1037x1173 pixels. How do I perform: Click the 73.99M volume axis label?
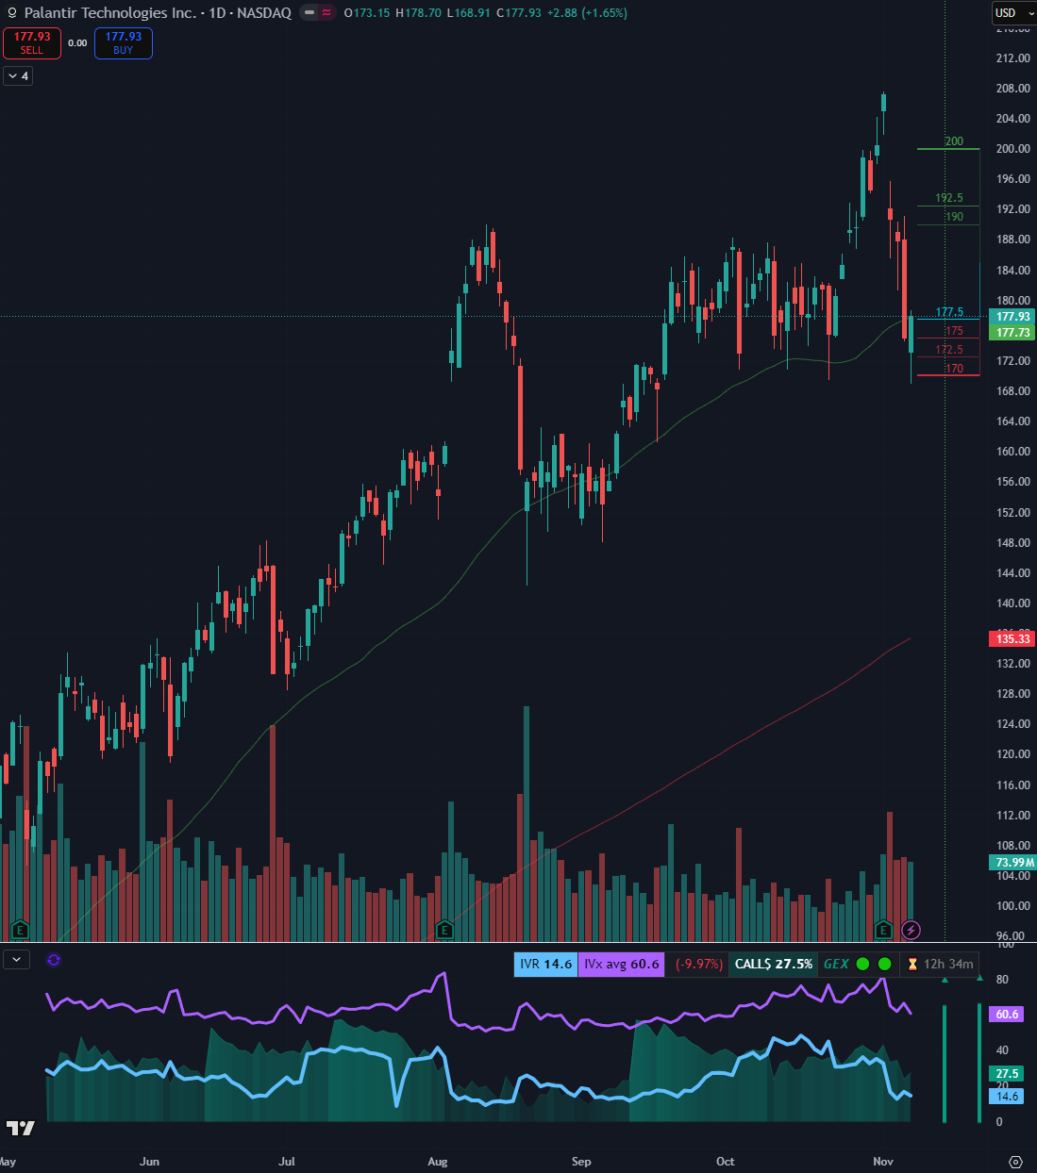coord(1012,863)
